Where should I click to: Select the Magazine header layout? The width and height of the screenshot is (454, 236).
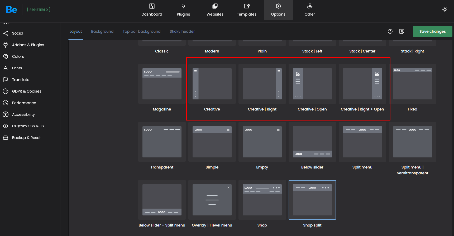(162, 84)
